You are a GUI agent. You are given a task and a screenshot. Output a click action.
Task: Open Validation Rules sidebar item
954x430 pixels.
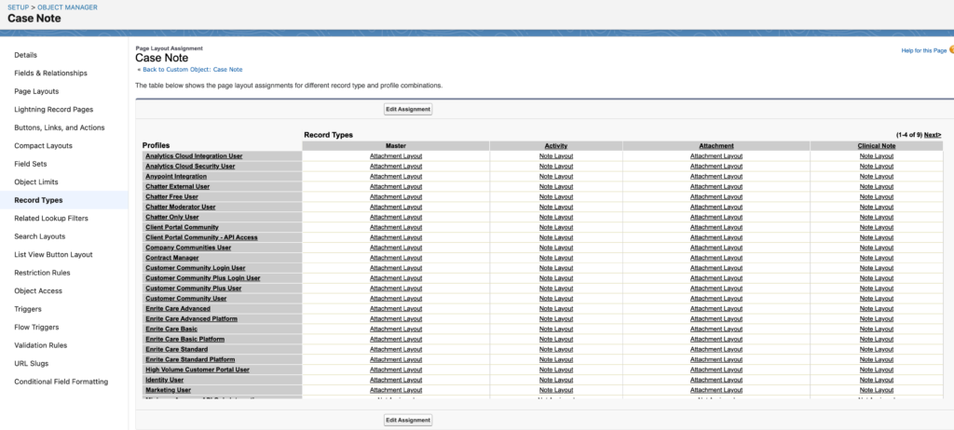(x=41, y=345)
